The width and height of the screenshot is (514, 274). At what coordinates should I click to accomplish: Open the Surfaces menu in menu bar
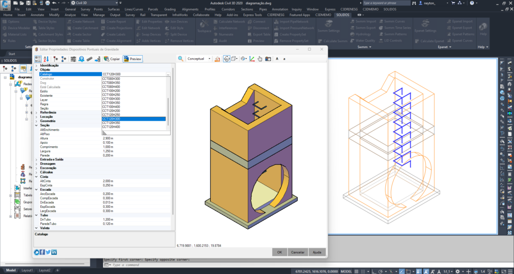click(114, 9)
